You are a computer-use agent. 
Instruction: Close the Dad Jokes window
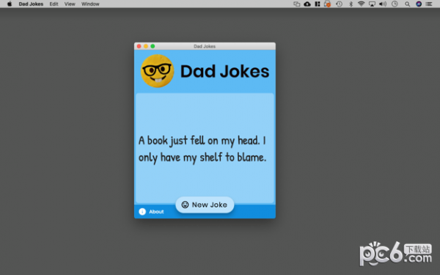[139, 46]
